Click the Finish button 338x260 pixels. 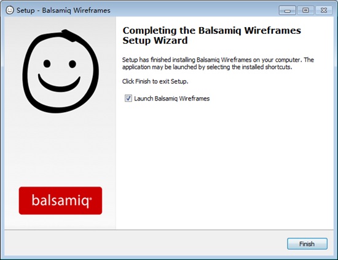click(307, 244)
